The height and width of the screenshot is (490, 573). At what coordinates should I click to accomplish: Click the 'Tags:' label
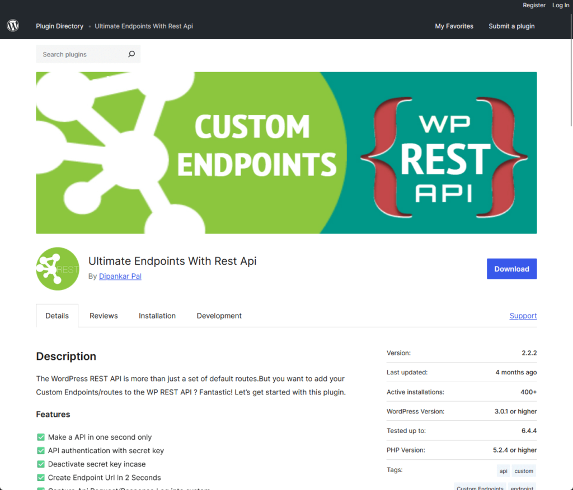coord(394,469)
